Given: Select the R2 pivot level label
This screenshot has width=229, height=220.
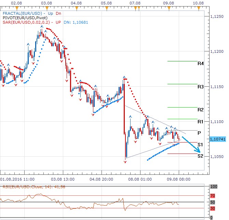Looking at the screenshot, I should pos(200,110).
